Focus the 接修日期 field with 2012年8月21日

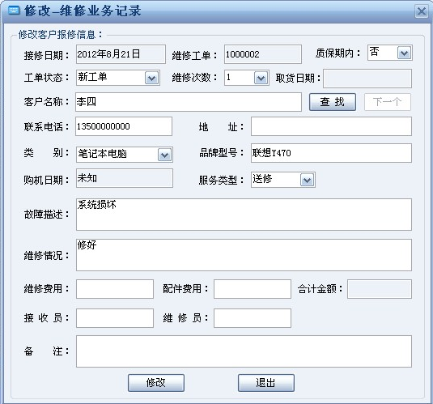121,54
